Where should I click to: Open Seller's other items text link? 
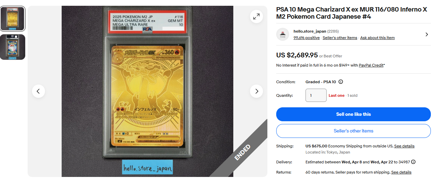click(x=340, y=38)
